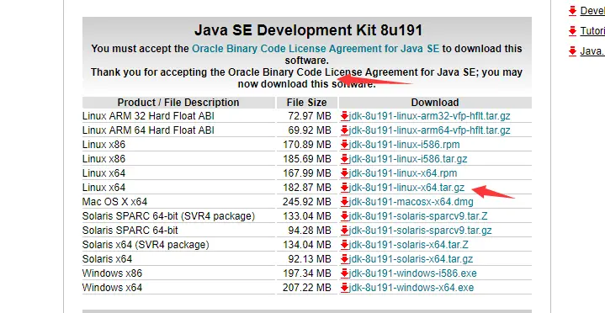Screen dimensions: 605x313
Task: Click download arrow icon beside jdk-8u191-solaris-sparcv9.tar.gz
Action: pyautogui.click(x=344, y=231)
